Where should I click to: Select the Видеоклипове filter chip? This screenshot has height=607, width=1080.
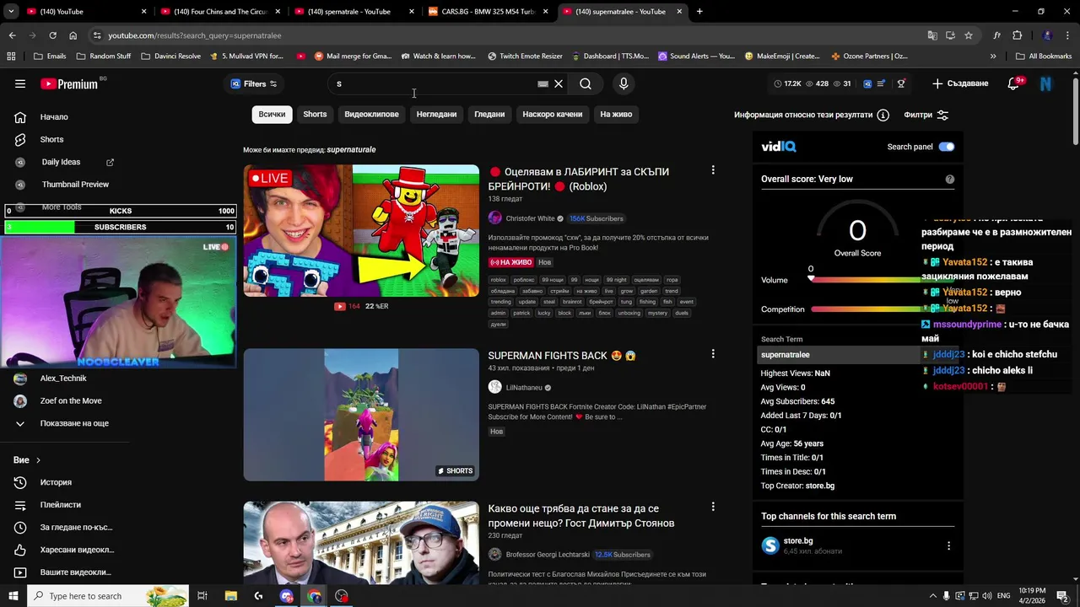pos(371,114)
